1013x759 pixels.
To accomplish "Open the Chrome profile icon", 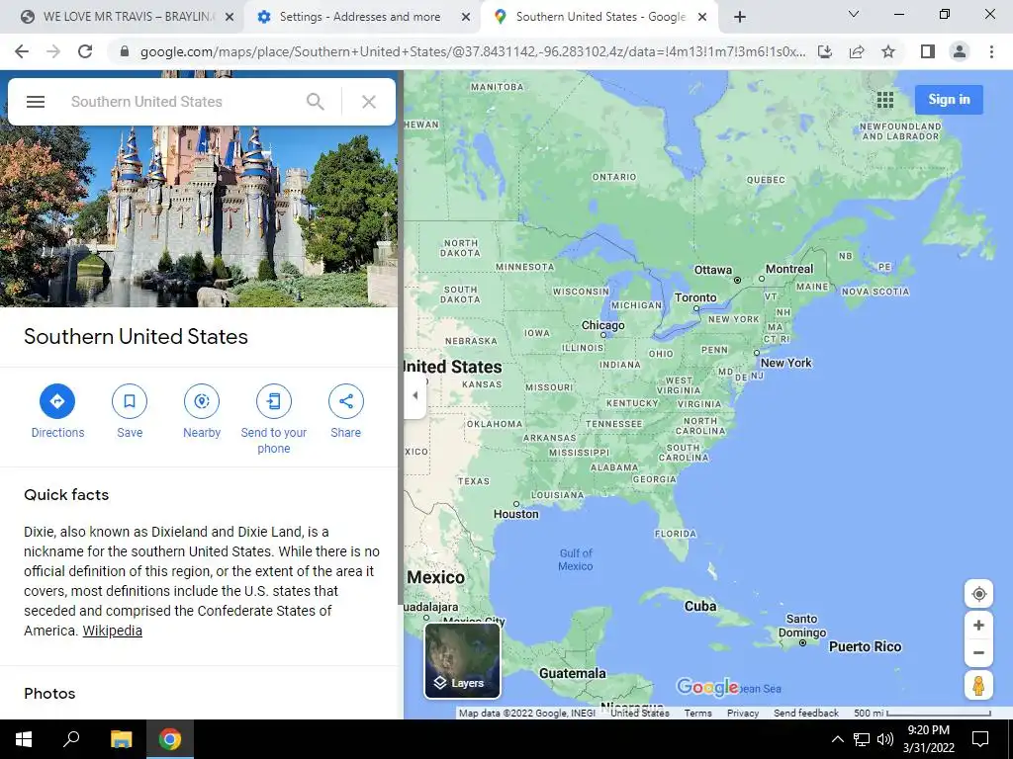I will pyautogui.click(x=960, y=51).
